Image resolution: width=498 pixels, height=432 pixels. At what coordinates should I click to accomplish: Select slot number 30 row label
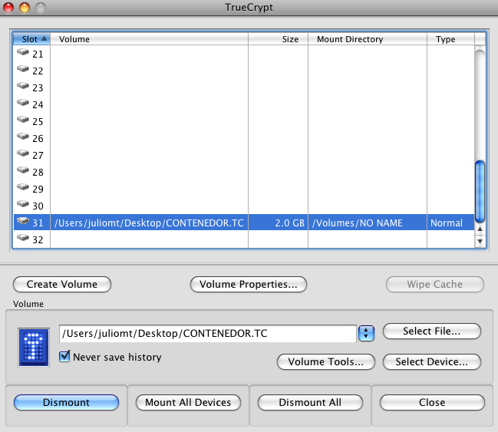(x=38, y=206)
